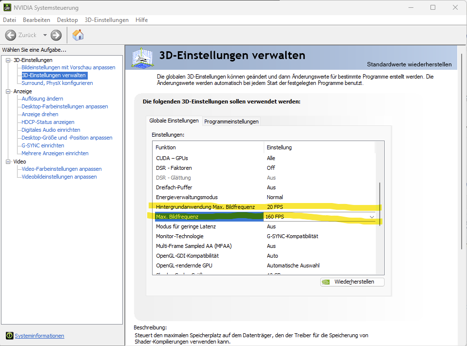
Task: Open the Zurück history dropdown arrow
Action: coord(45,35)
